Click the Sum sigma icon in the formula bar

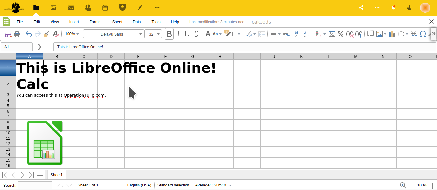click(40, 47)
